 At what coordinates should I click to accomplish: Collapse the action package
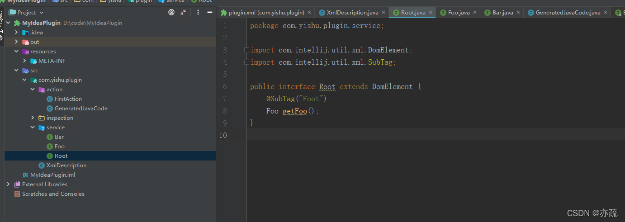click(33, 90)
